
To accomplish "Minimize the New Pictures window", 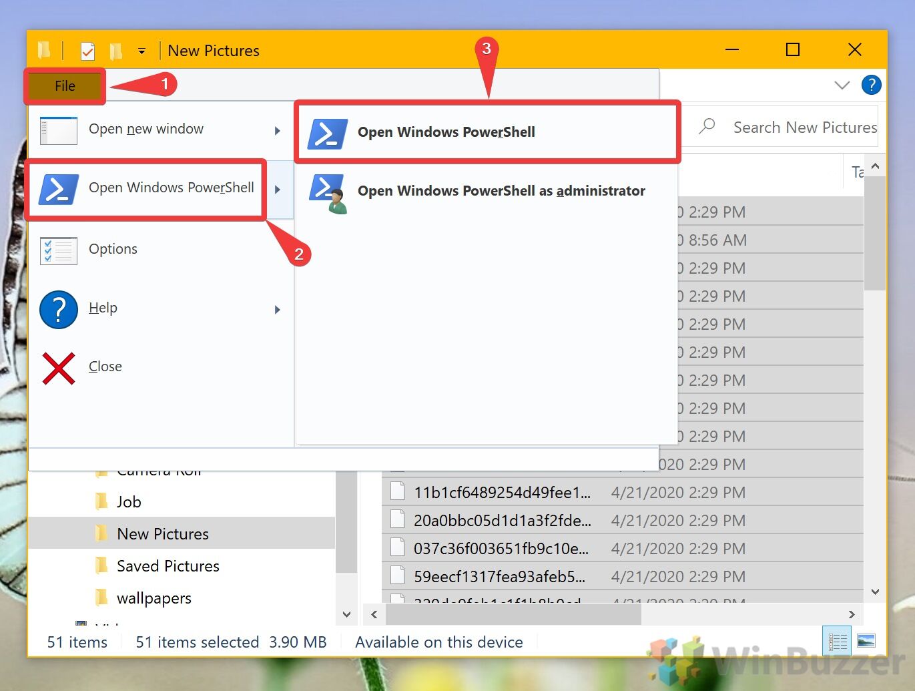I will (732, 50).
